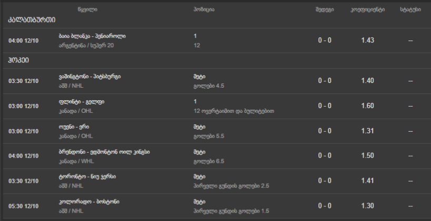
Task: Click the სტატუსი column header
Action: tap(410, 9)
